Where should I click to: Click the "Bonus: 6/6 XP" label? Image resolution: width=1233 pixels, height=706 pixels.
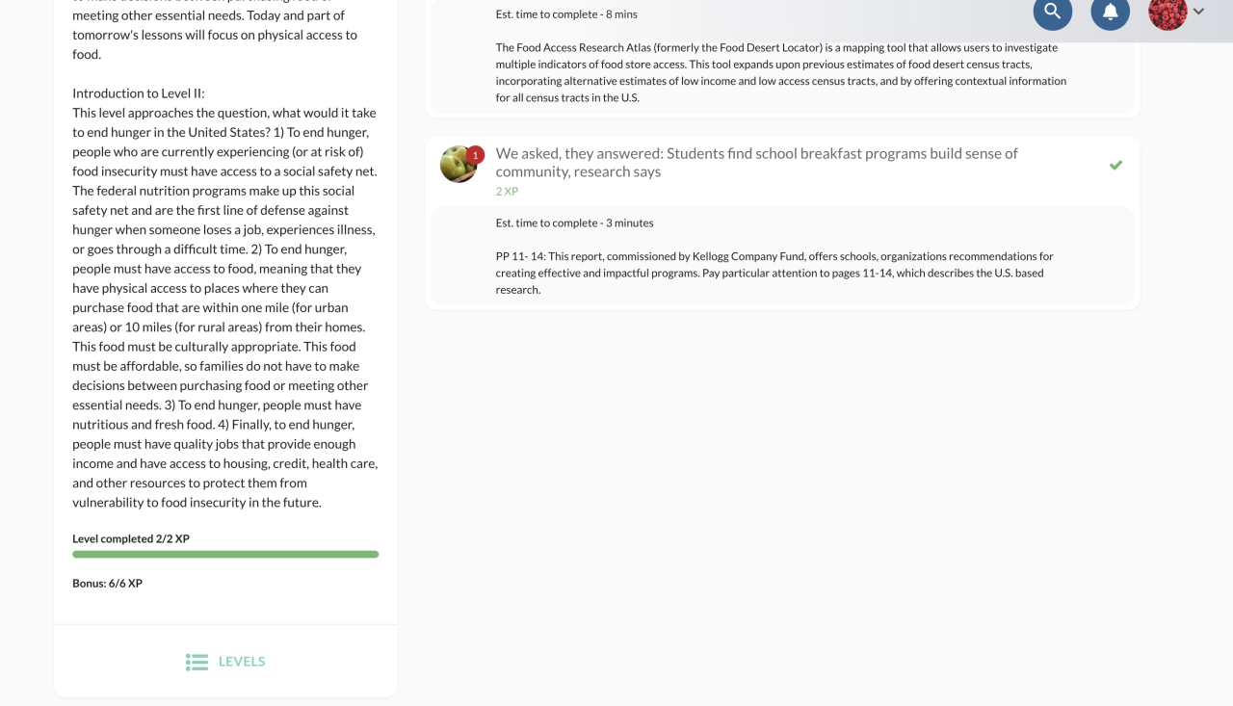click(x=107, y=584)
